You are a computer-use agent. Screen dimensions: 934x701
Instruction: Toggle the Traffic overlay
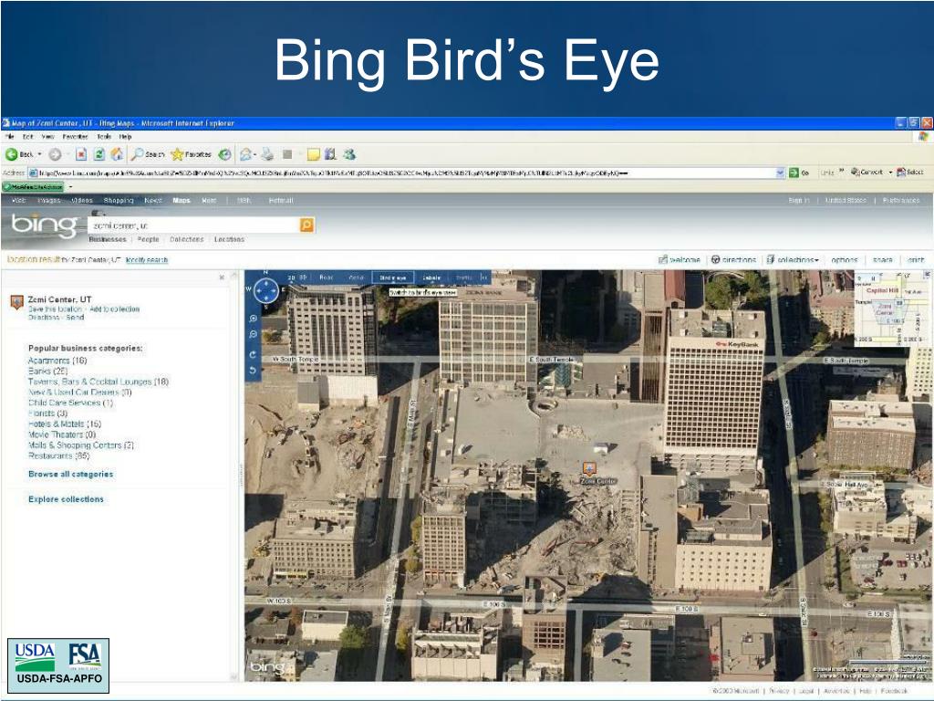(464, 277)
